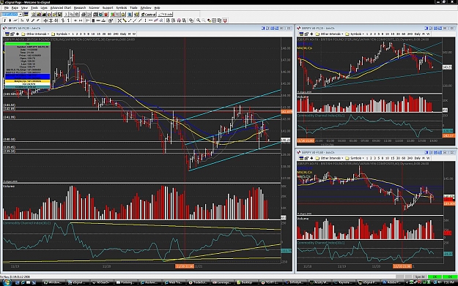Screen dimensions: 458x286
Task: Select the trend line tool icon
Action: (x=130, y=20)
